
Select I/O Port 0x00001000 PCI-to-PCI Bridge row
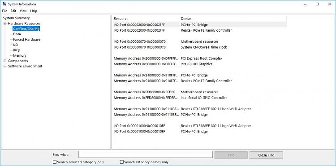pos(199,132)
